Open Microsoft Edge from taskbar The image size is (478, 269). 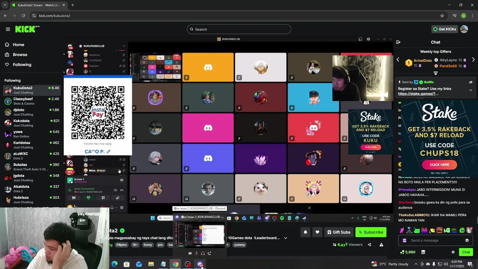point(114,264)
